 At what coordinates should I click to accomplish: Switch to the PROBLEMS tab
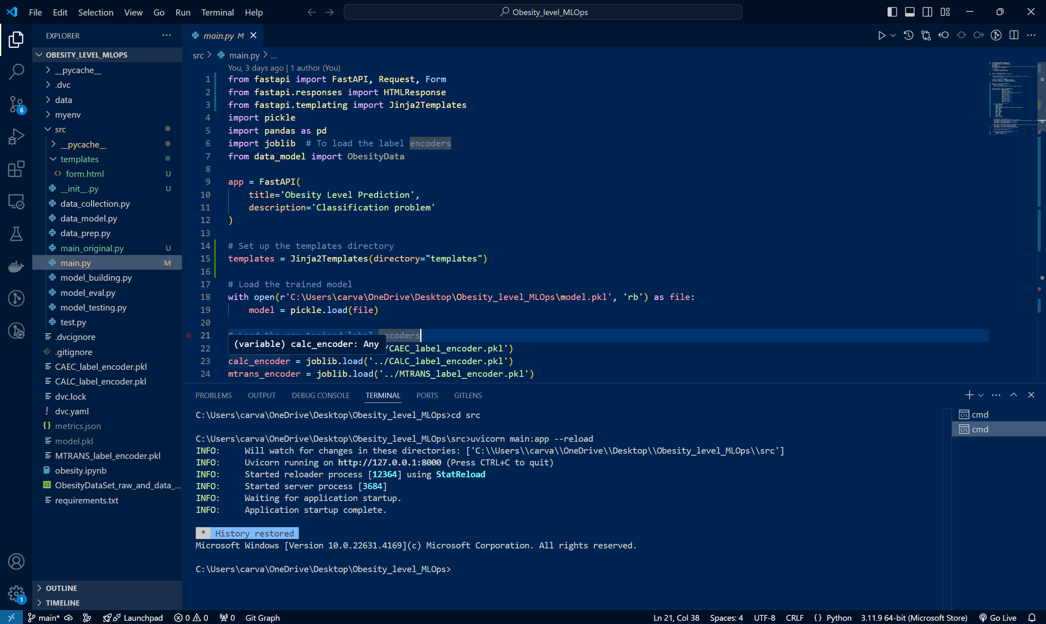coord(213,395)
